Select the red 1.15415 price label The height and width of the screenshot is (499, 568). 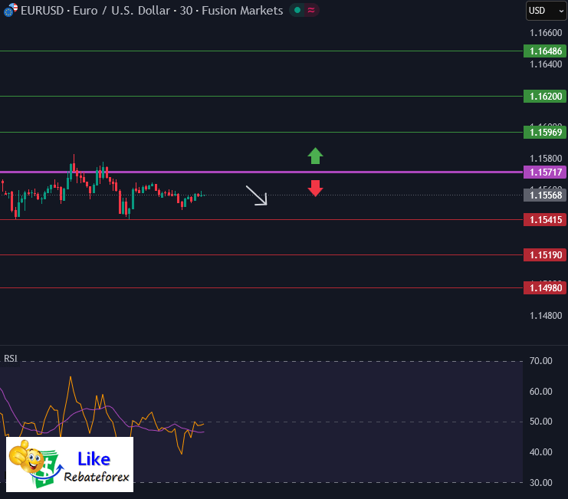545,220
